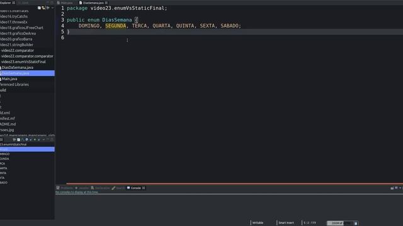
Task: Select QUINTA in Outline view
Action: (3, 173)
